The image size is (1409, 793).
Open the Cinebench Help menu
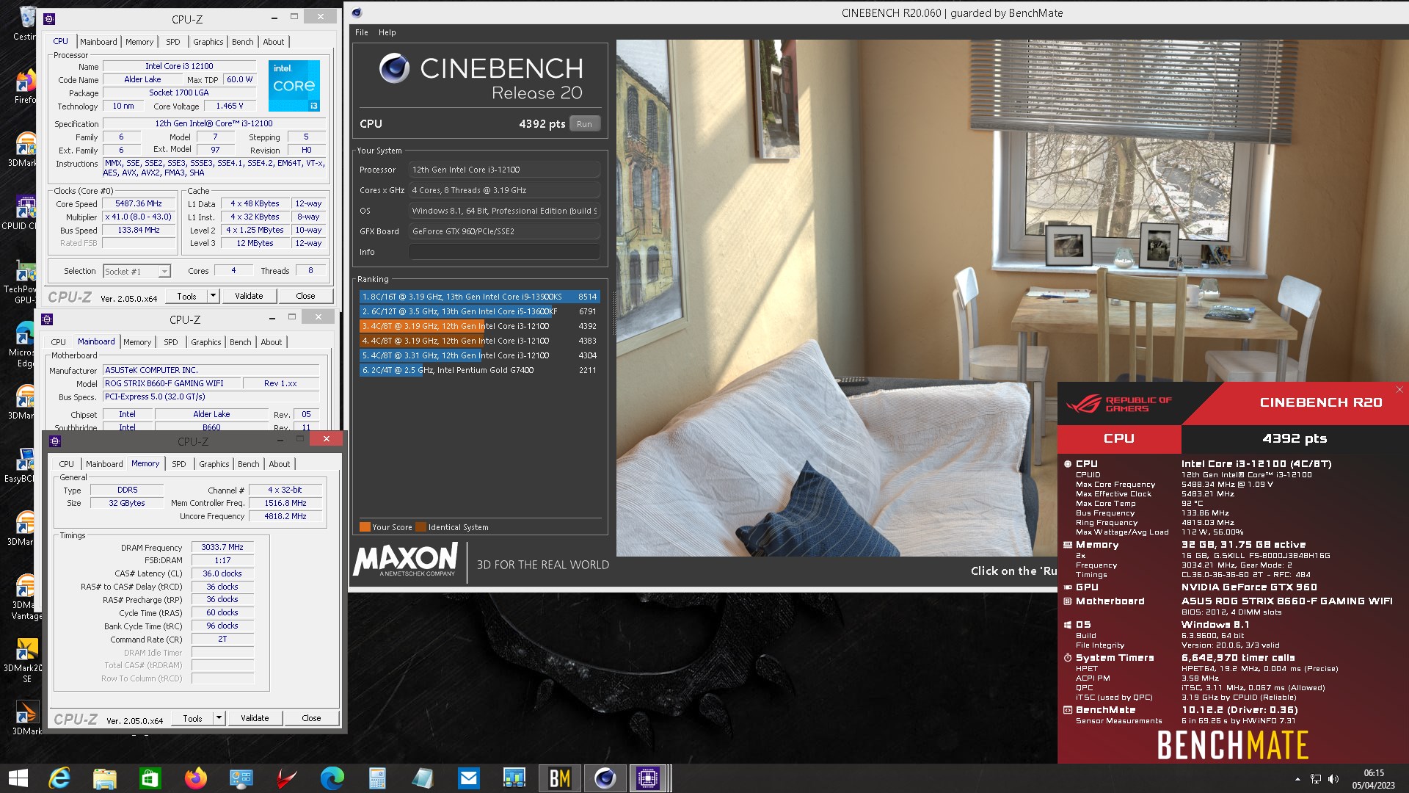tap(387, 32)
